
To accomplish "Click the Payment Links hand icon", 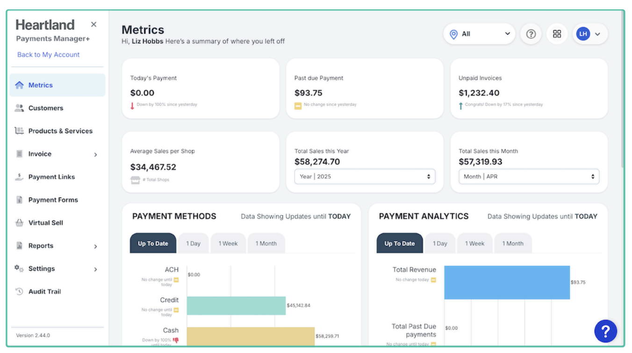I will pyautogui.click(x=19, y=177).
